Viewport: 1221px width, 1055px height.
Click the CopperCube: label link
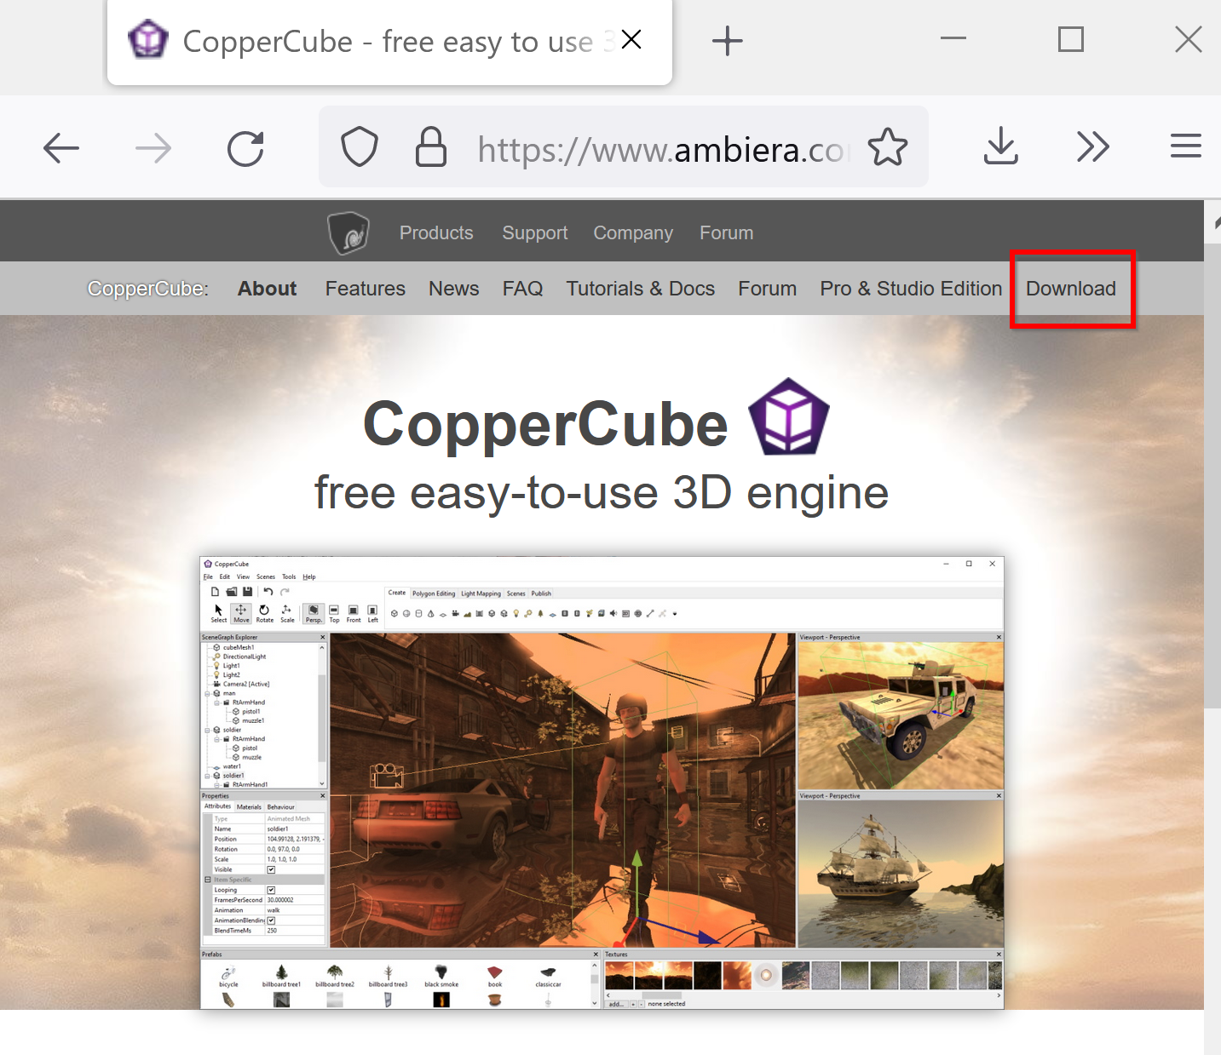[148, 290]
